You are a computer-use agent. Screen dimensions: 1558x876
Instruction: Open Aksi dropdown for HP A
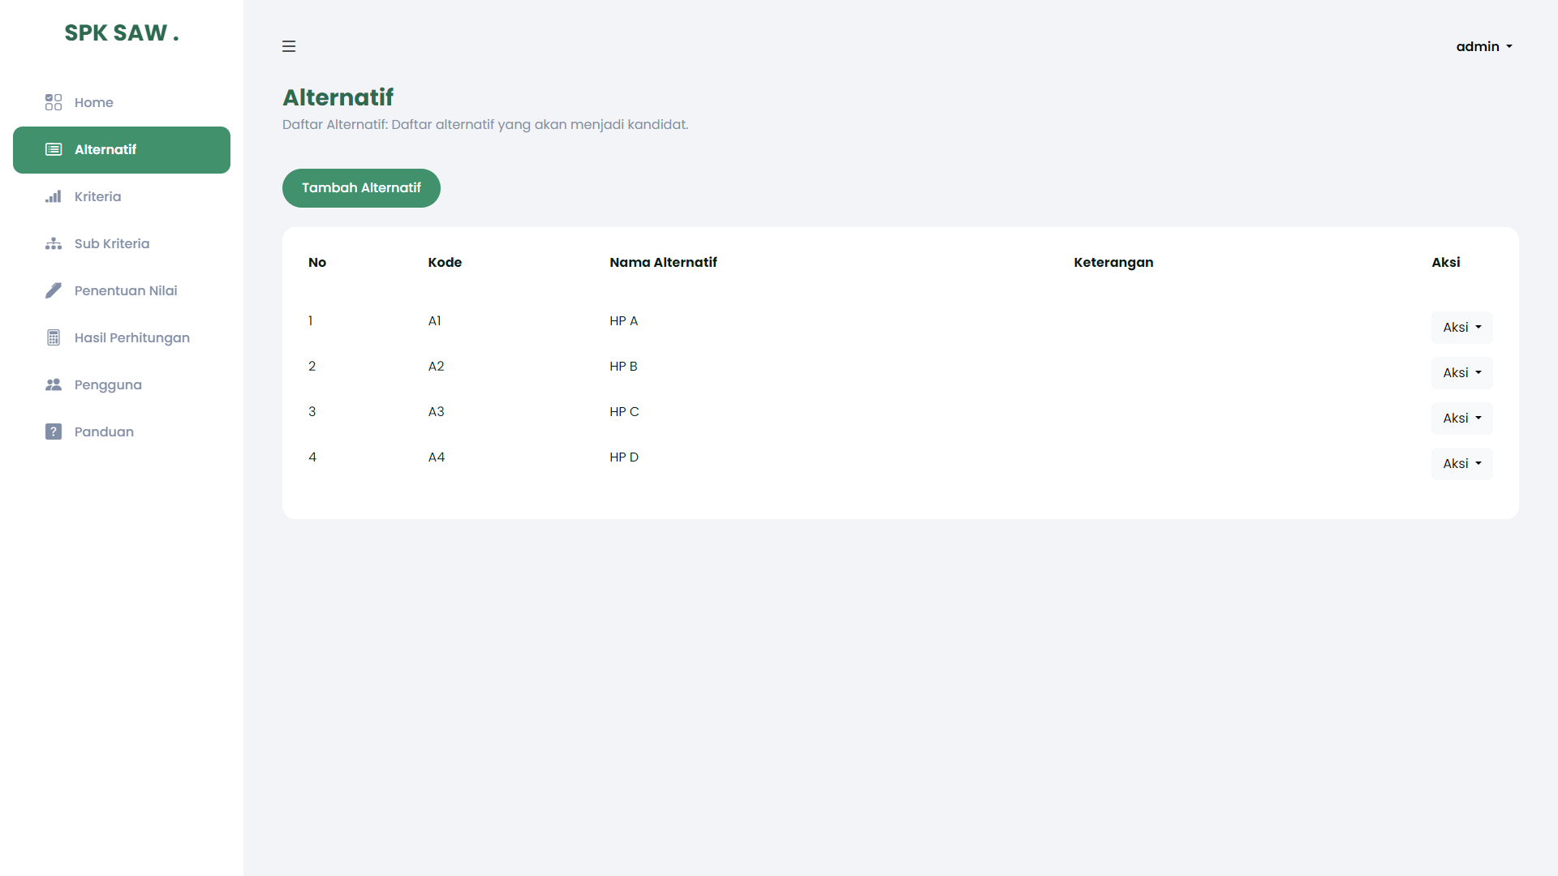point(1461,328)
